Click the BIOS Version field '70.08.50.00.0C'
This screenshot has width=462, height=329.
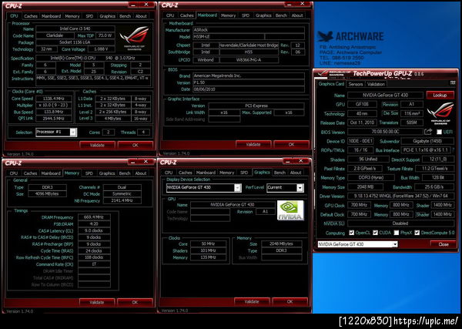pyautogui.click(x=385, y=132)
